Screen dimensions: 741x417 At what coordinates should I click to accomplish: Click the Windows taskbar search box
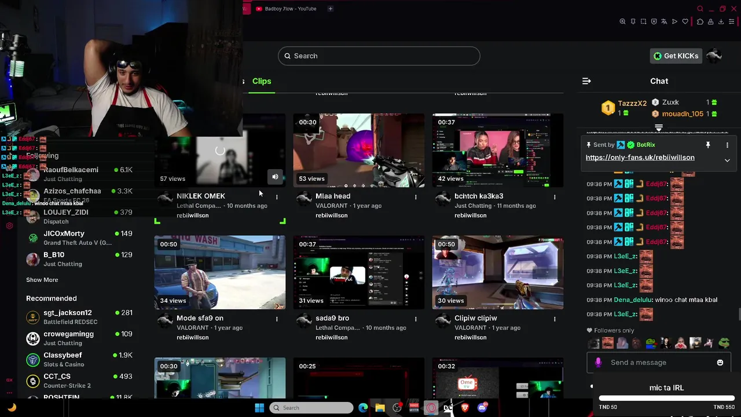[x=311, y=408]
